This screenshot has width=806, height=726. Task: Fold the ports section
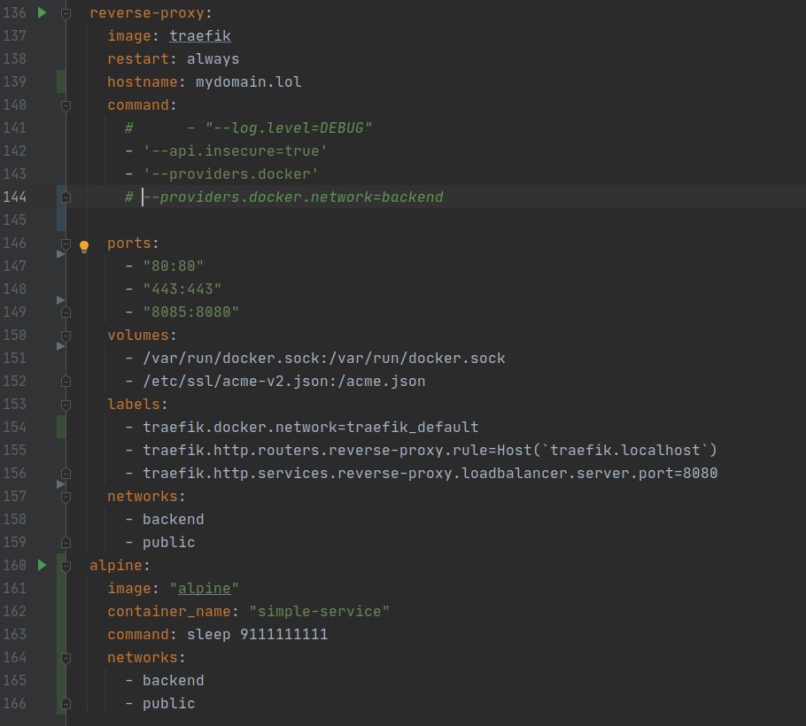(x=66, y=243)
